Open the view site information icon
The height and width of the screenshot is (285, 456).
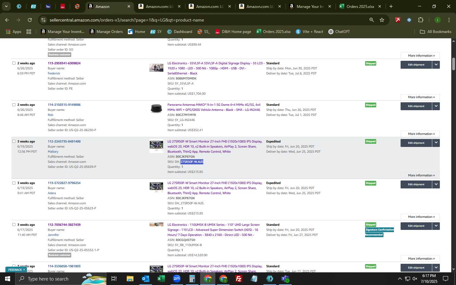click(x=43, y=20)
